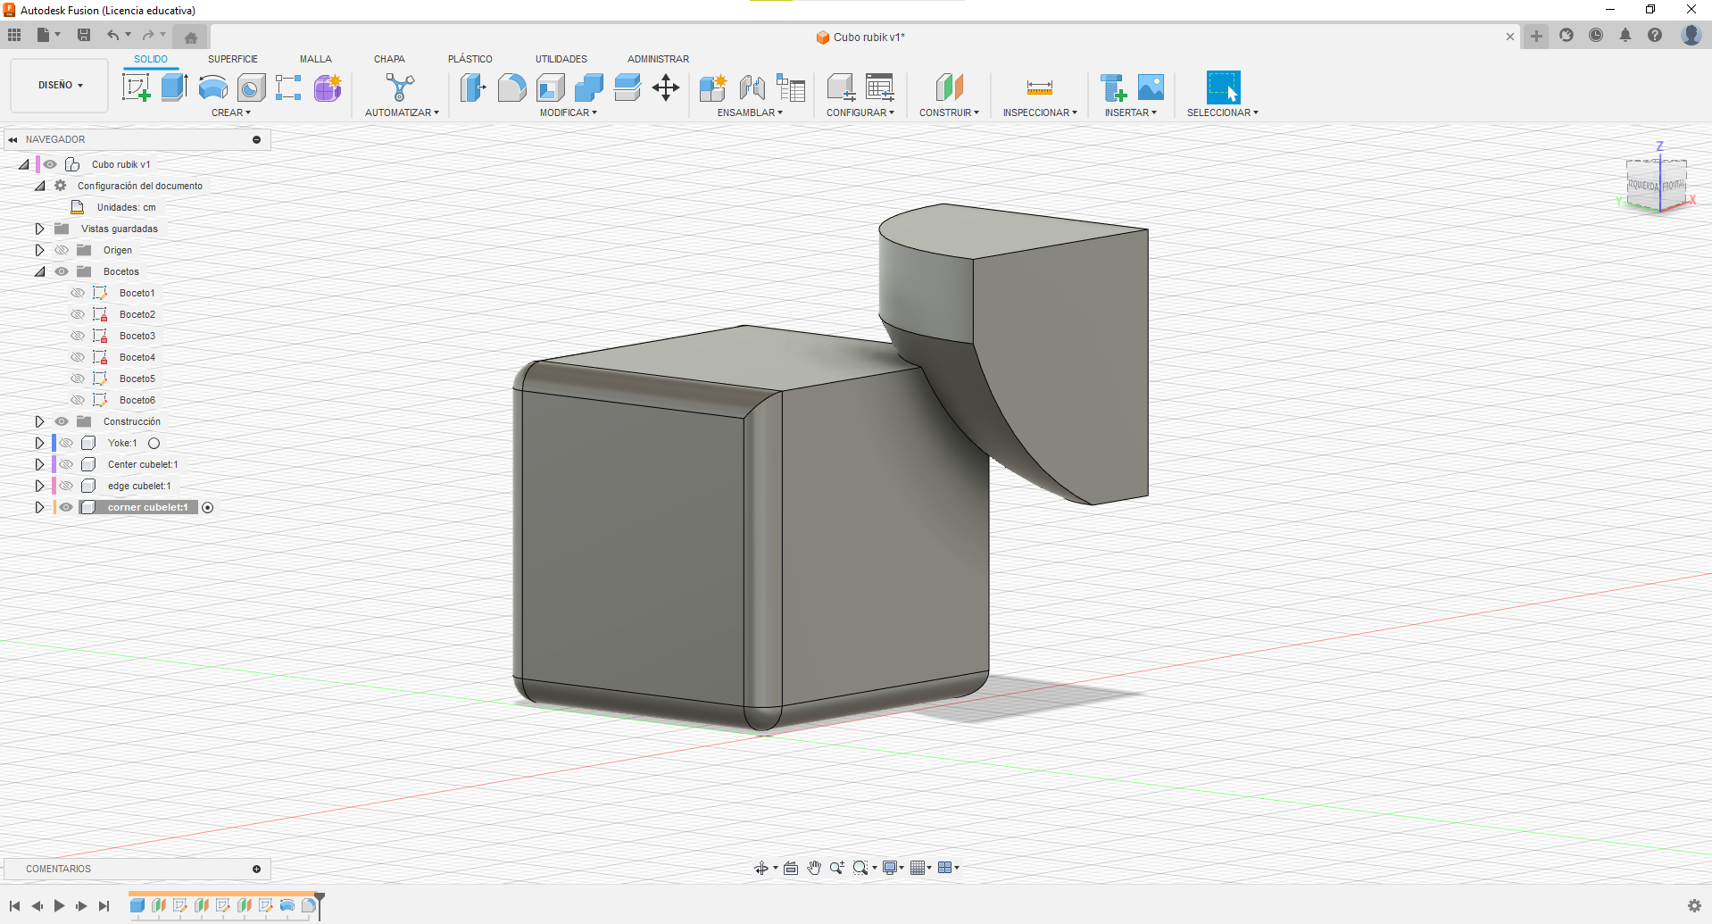Pick the Offset Face tool icon
1712x924 pixels.
(x=627, y=87)
